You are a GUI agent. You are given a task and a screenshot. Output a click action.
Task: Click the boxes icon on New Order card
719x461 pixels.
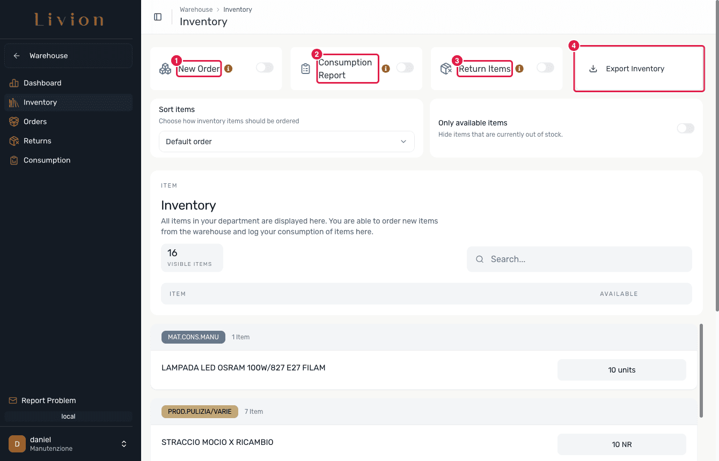(x=165, y=69)
